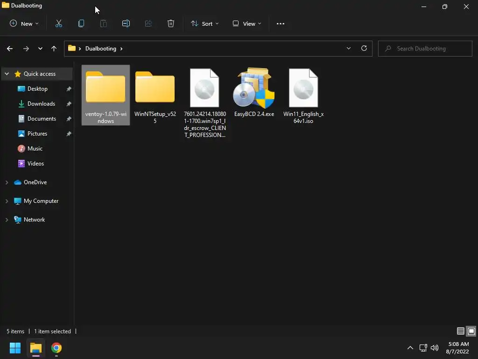The image size is (478, 359).
Task: Click the 5 items status text
Action: pyautogui.click(x=15, y=331)
